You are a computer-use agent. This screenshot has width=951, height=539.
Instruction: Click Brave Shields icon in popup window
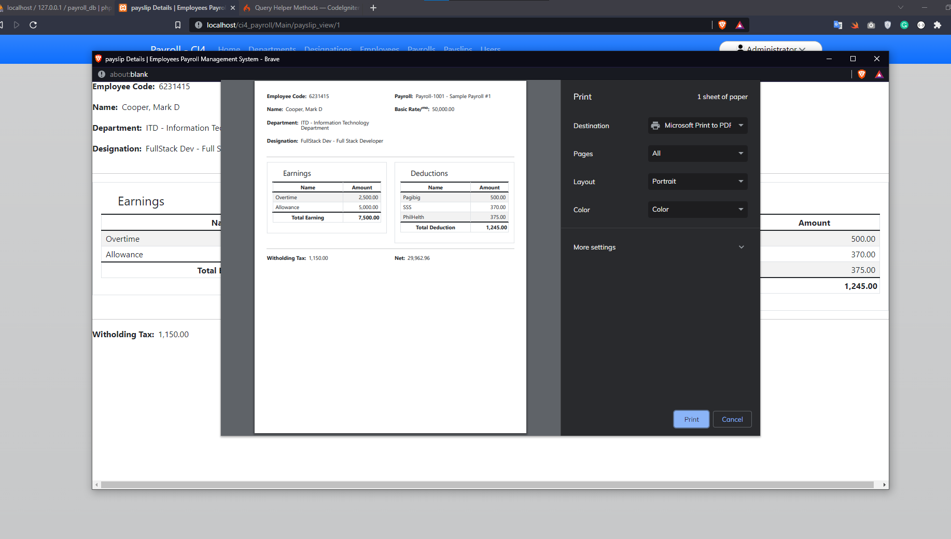click(x=862, y=74)
